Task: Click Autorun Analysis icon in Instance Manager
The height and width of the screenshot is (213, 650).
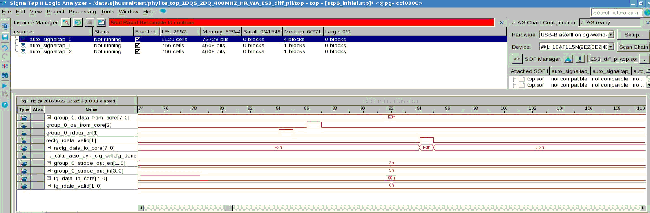Action: tap(78, 22)
